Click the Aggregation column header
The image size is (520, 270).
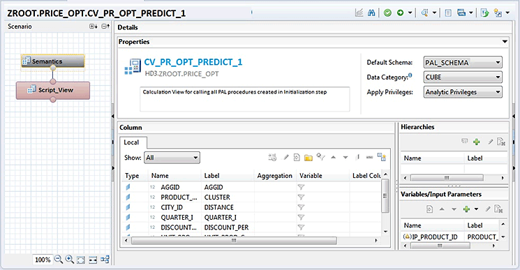pyautogui.click(x=274, y=176)
